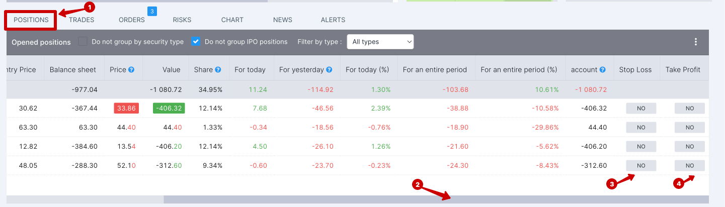The height and width of the screenshot is (207, 725).
Task: Open the ALERTS tab
Action: coord(333,20)
